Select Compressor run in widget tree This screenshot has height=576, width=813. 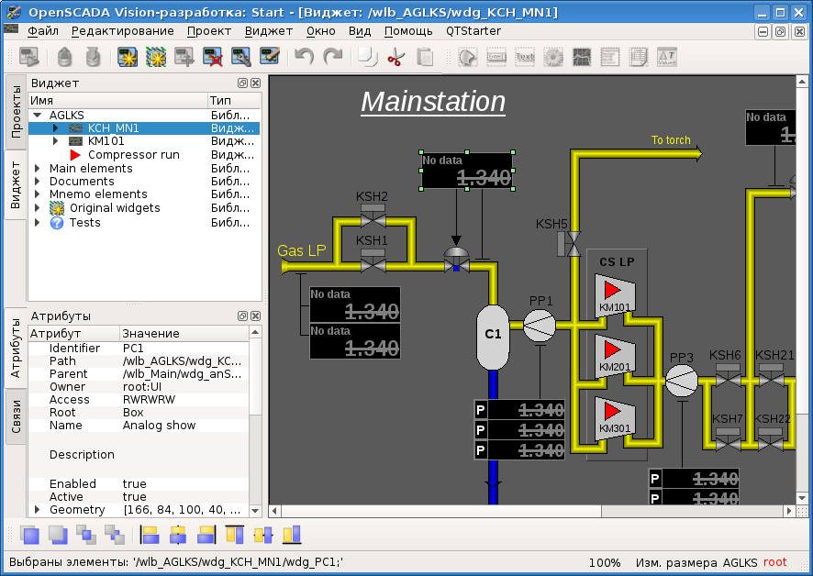133,155
